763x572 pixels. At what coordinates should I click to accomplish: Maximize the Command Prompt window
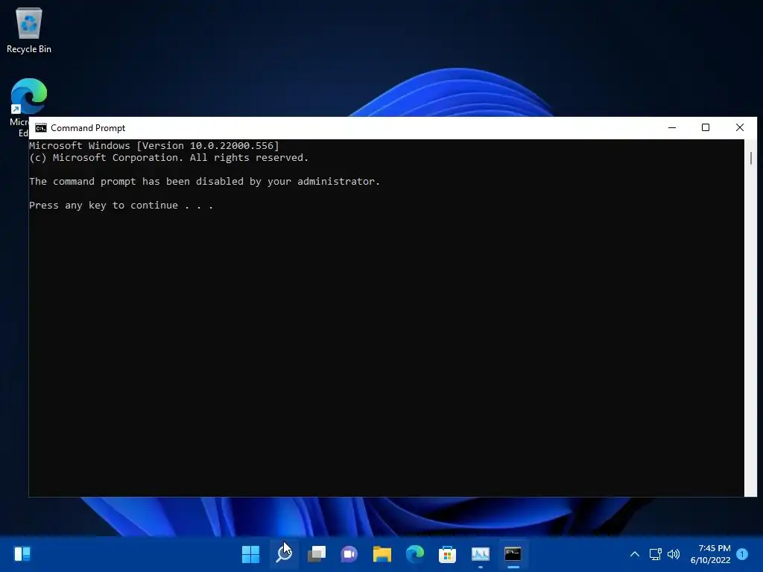[x=706, y=128]
